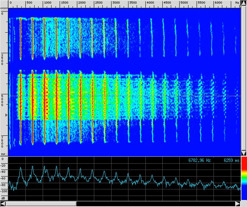Click the horizontal scrollbar thumb
The image size is (247, 207).
pos(41,204)
